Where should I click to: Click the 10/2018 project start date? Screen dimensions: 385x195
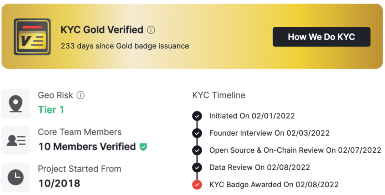click(x=59, y=183)
